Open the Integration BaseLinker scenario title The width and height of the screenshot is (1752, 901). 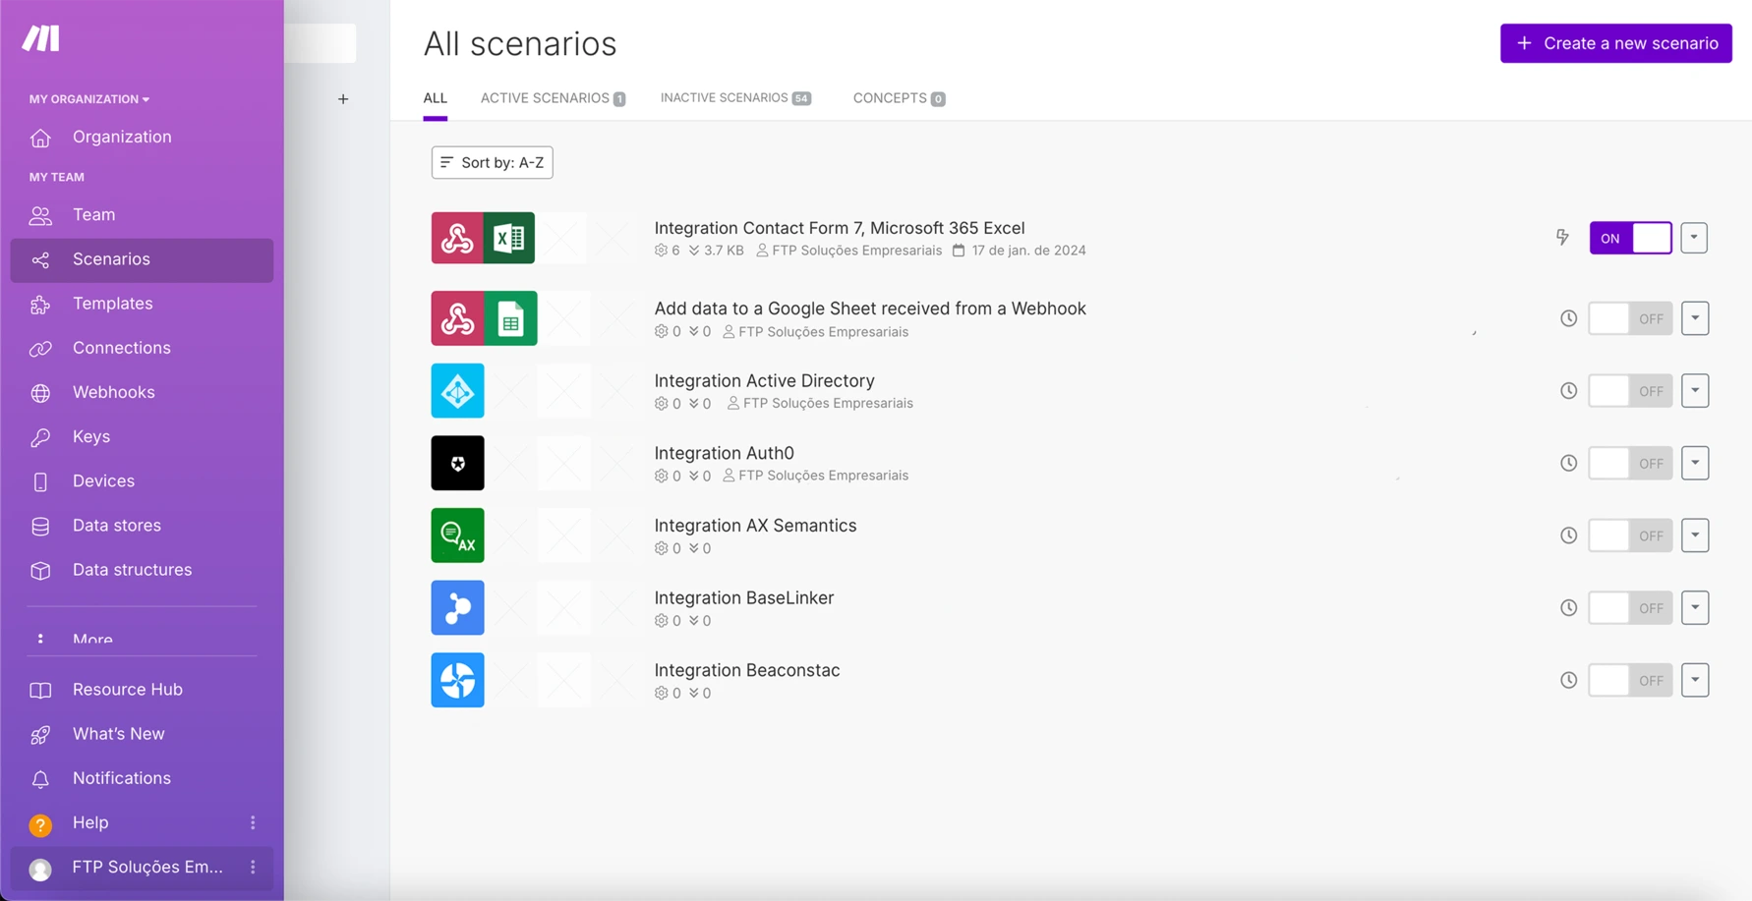click(x=743, y=597)
